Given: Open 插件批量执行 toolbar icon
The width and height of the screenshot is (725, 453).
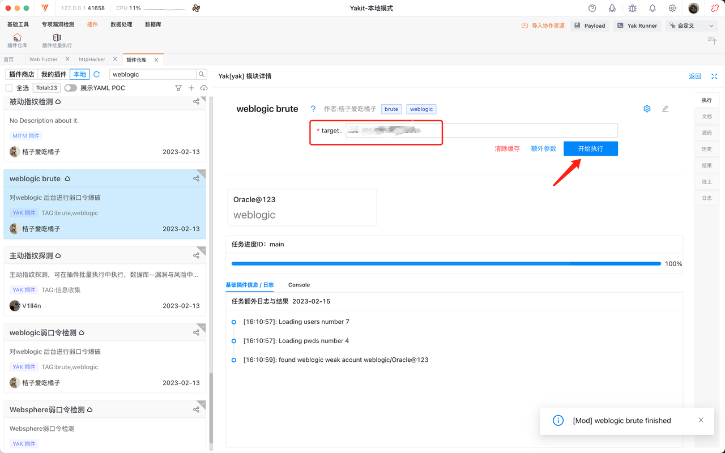Looking at the screenshot, I should [57, 41].
